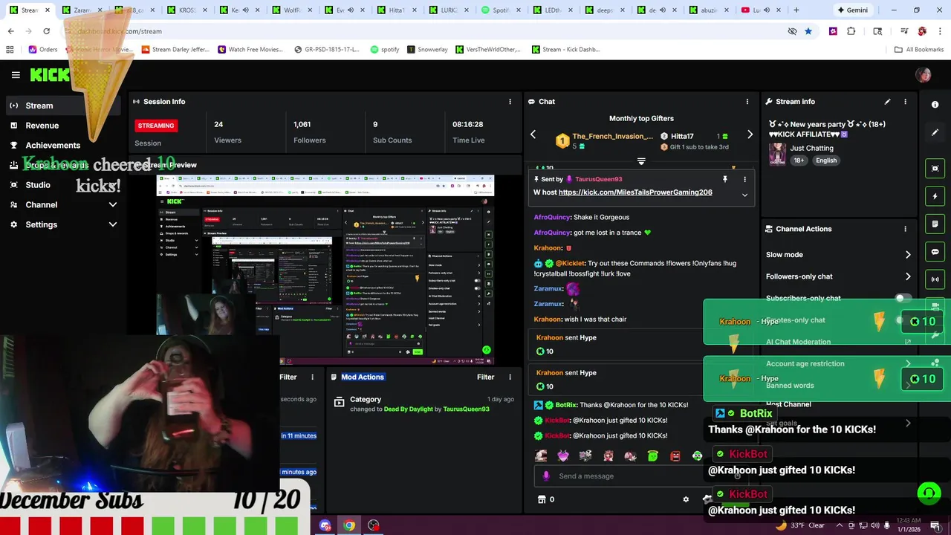Open Channel Actions three-dot menu
951x535 pixels.
(905, 229)
